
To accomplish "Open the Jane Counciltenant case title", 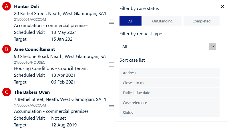I will (x=34, y=49).
